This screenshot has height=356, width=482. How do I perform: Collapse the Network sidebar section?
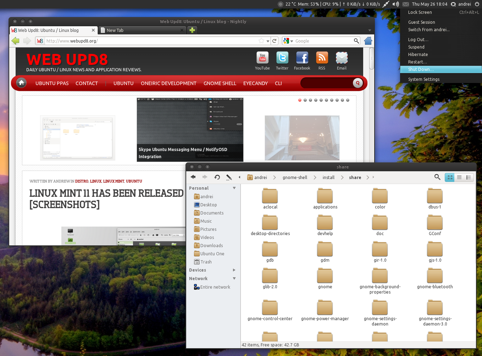pyautogui.click(x=234, y=278)
